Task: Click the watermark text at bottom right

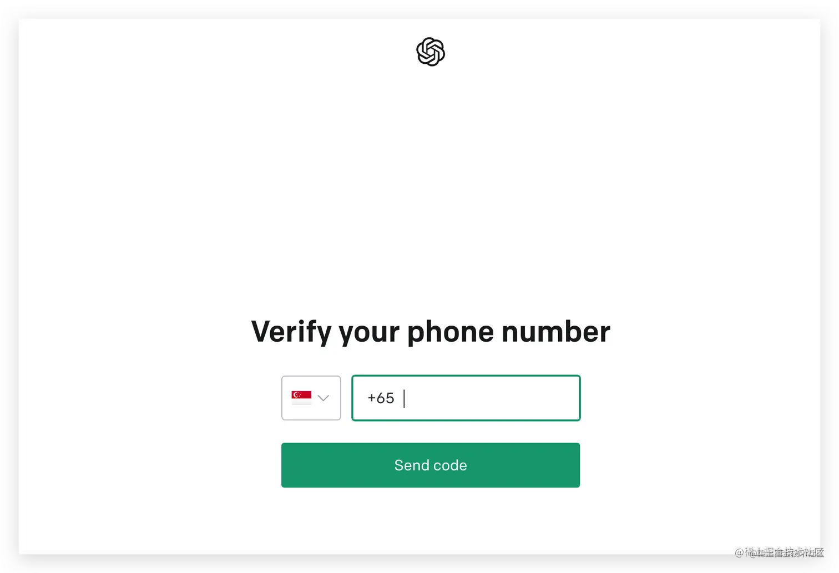Action: pos(779,552)
